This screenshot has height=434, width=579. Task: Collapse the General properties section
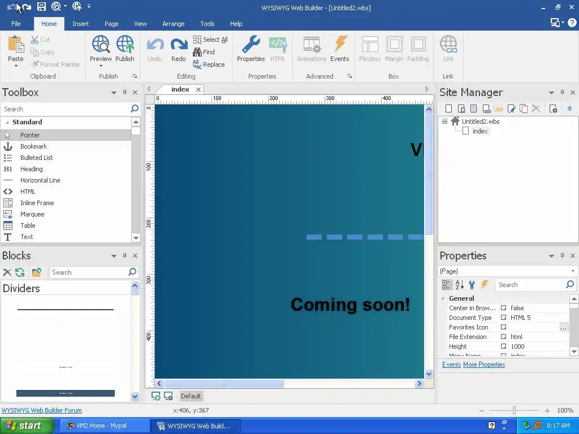click(443, 298)
